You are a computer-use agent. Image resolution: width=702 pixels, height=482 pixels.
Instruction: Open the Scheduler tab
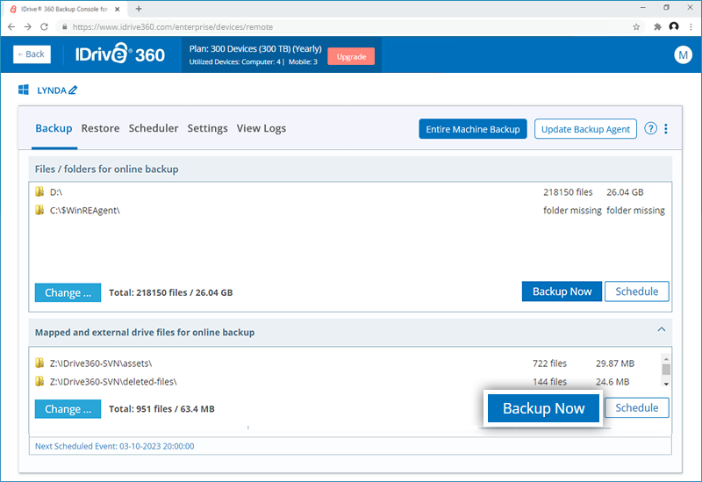point(153,128)
